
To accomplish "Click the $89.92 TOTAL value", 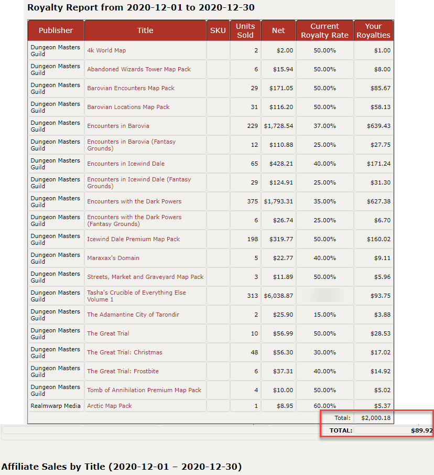I will click(421, 430).
